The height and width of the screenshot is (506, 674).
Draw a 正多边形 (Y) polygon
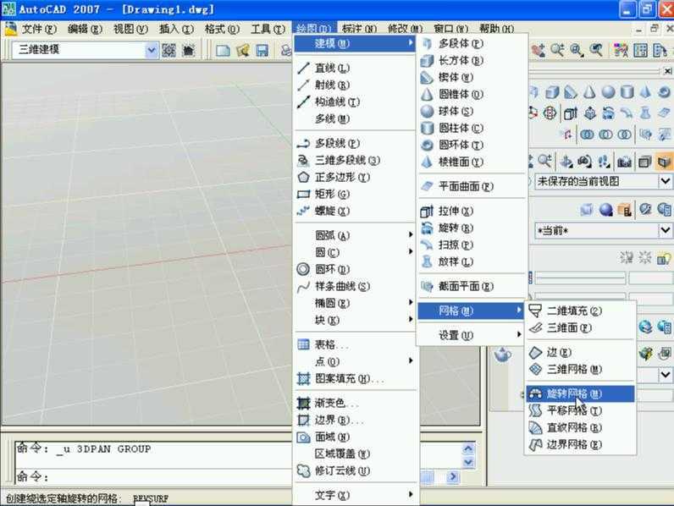tap(355, 177)
